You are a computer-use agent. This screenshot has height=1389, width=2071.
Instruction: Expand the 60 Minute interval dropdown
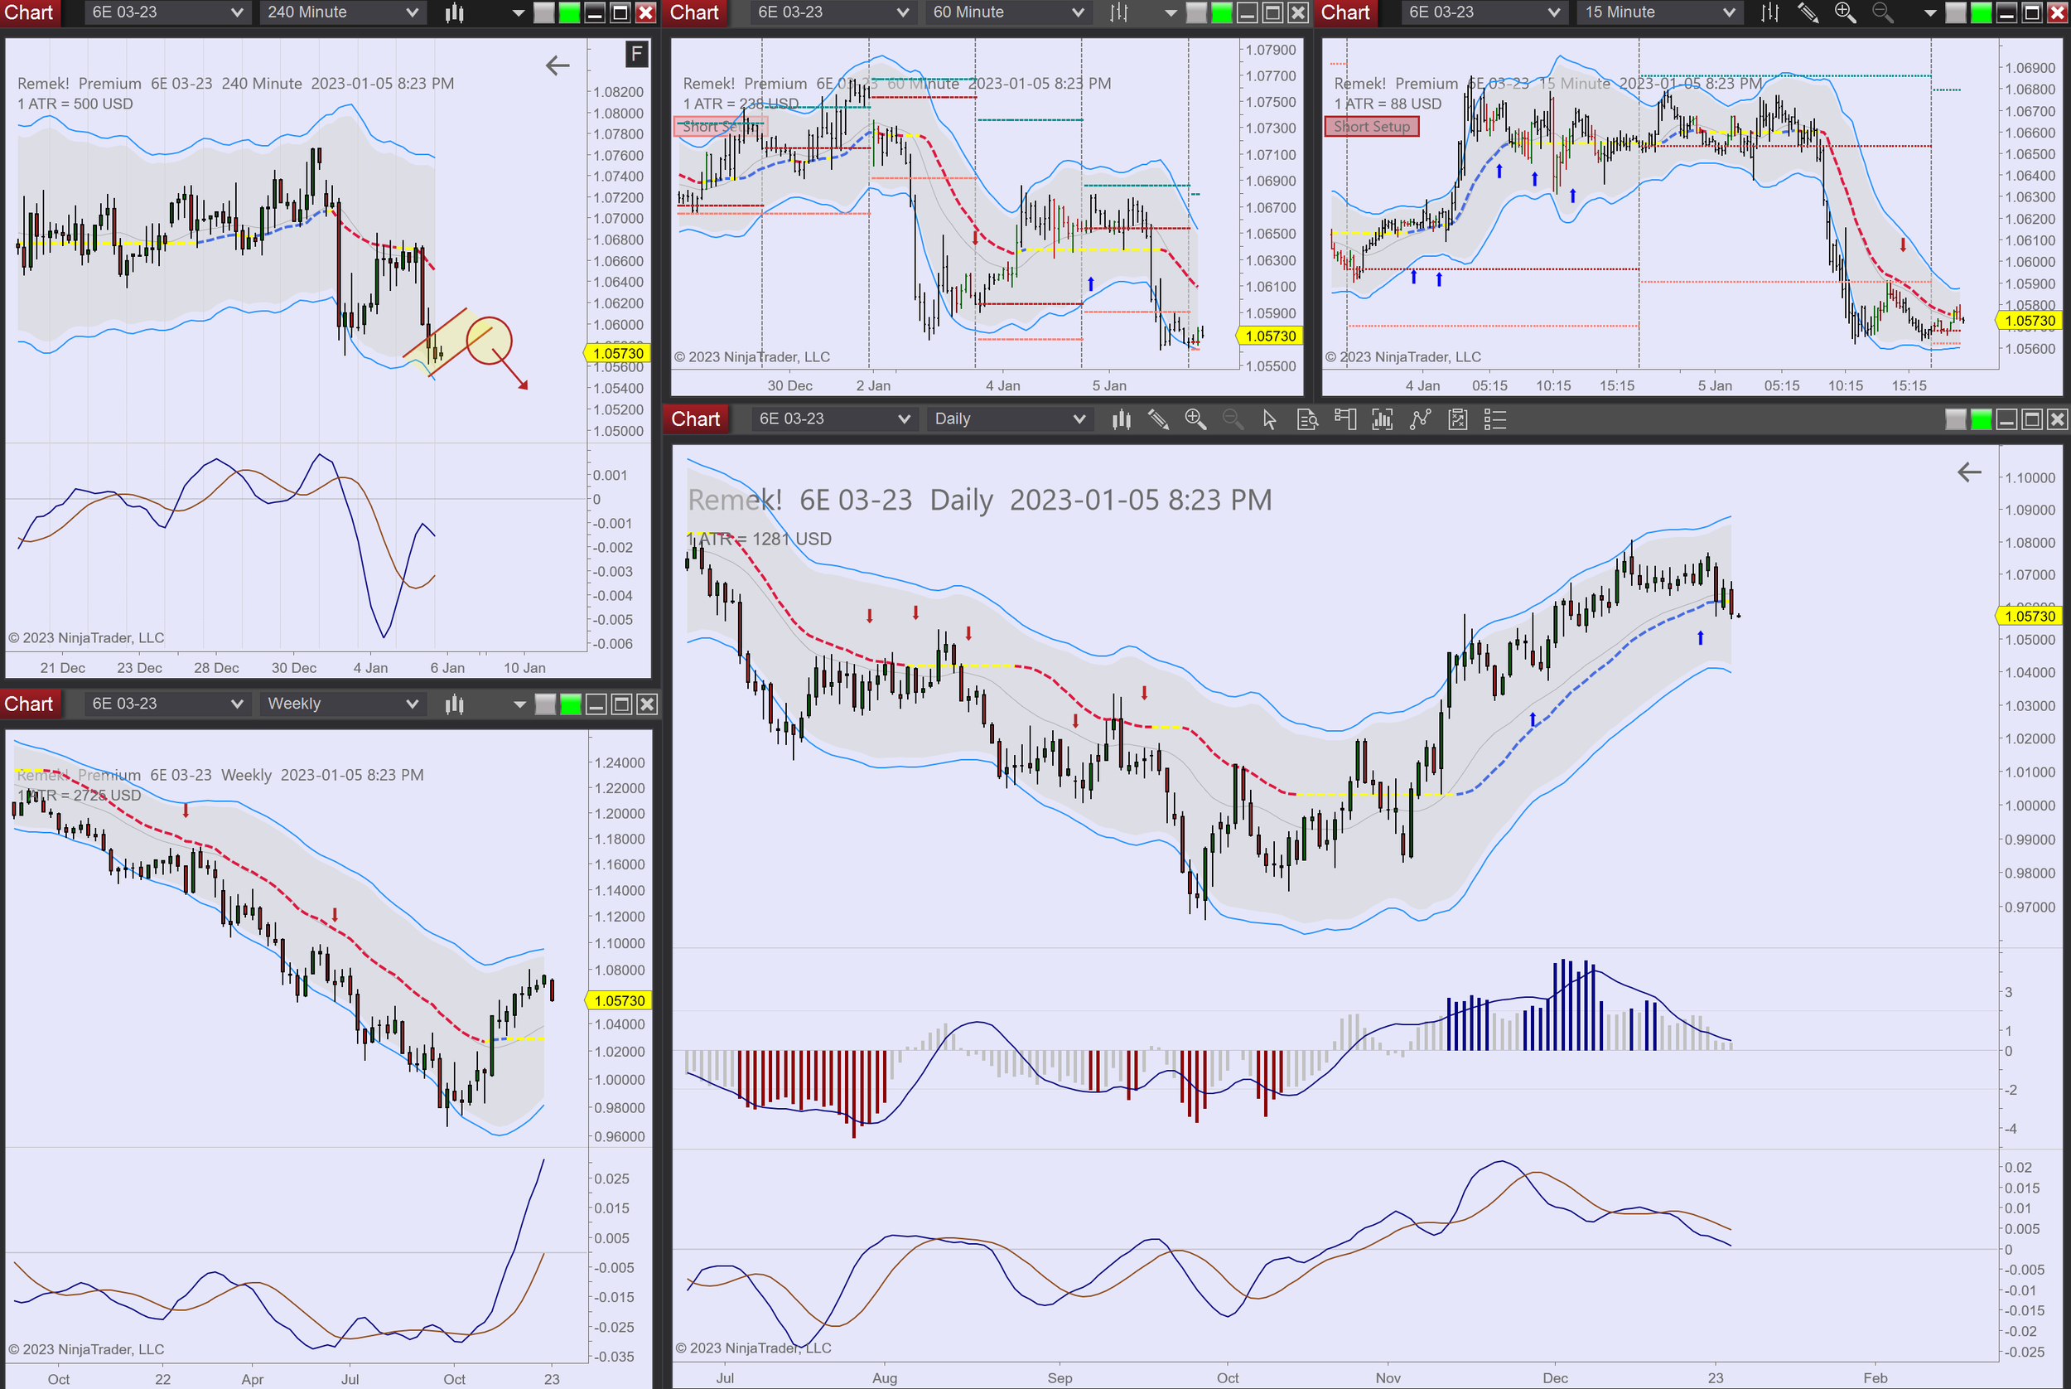(x=1077, y=12)
